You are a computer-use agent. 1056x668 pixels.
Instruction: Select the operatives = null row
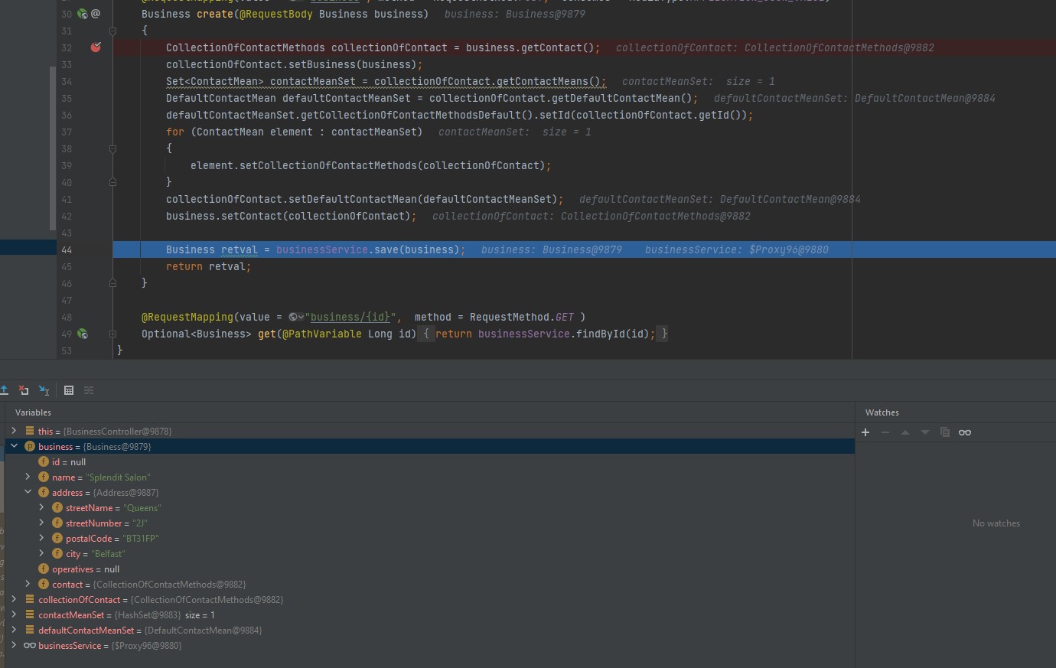click(429, 569)
